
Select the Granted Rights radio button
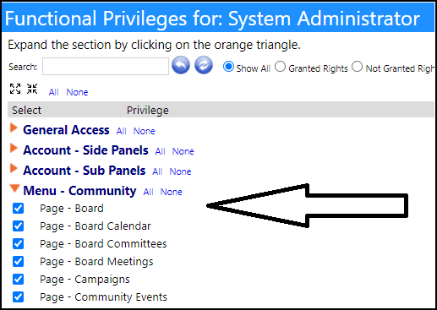280,67
